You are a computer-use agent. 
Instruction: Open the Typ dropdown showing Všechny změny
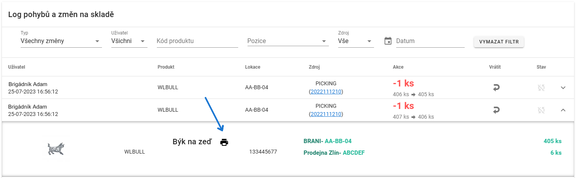tap(61, 41)
